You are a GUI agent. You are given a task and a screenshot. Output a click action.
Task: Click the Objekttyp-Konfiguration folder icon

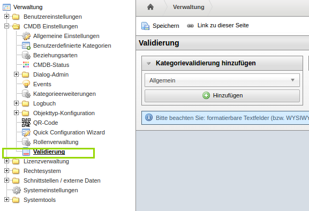[25, 114]
